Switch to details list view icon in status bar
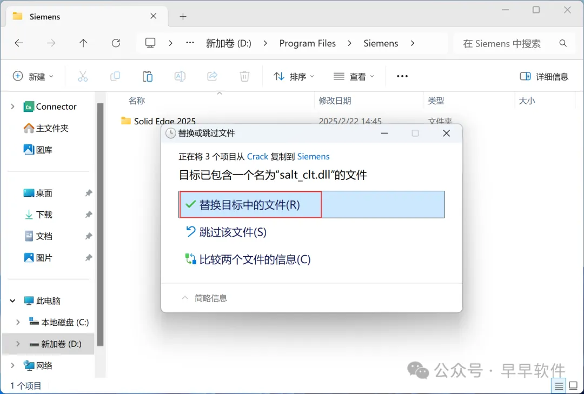The image size is (584, 394). tap(559, 386)
